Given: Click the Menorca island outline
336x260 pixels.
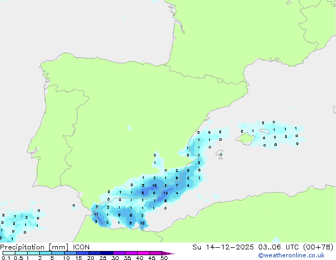Looking at the screenshot, I should pos(264,131).
